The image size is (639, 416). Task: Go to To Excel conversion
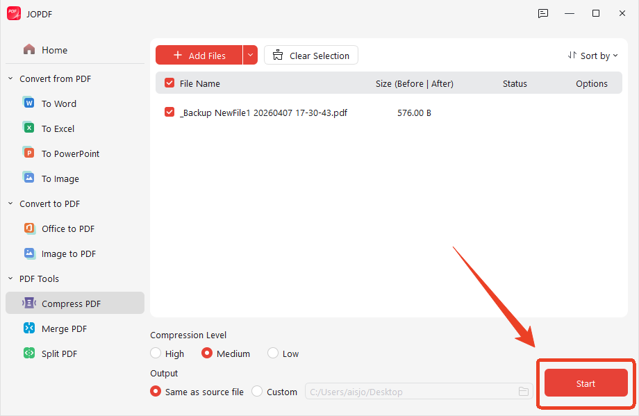coord(75,128)
